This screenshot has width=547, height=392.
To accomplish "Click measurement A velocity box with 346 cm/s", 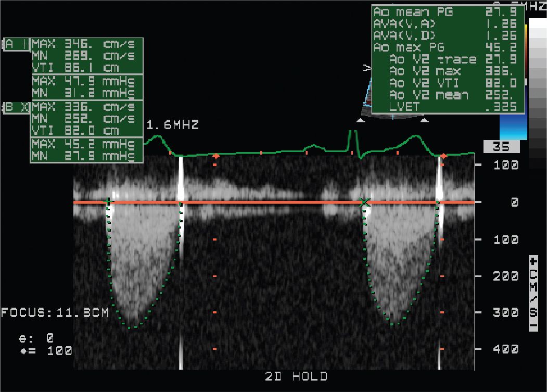I will tap(86, 56).
